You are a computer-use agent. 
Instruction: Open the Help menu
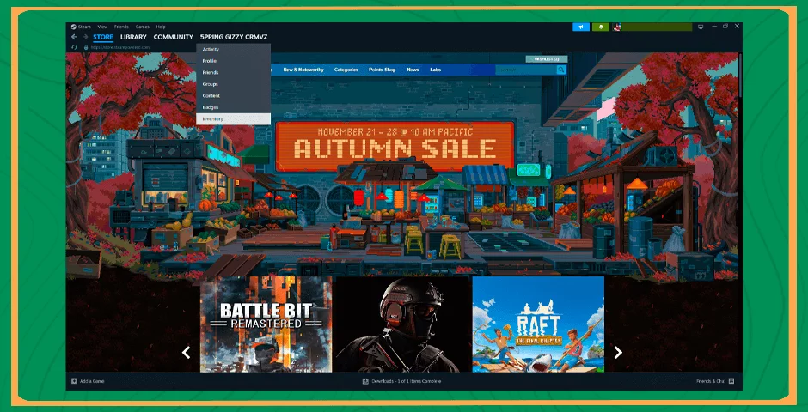click(x=161, y=27)
